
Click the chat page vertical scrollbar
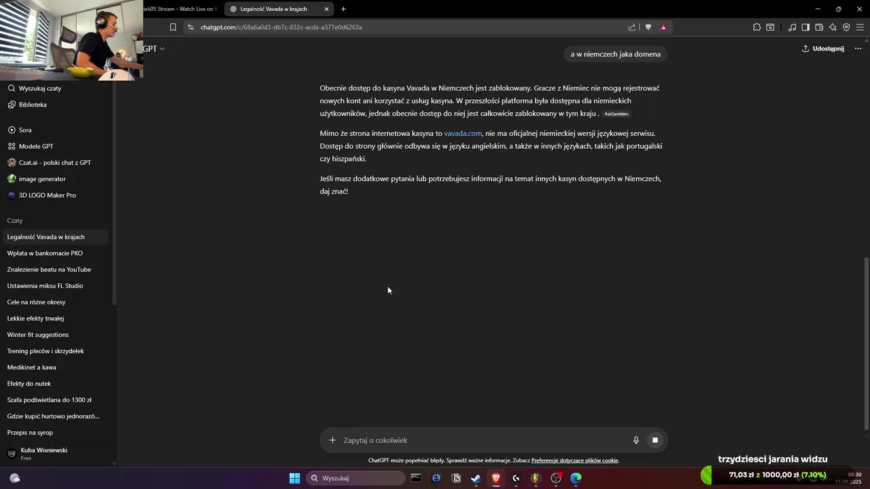click(866, 343)
